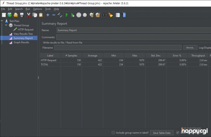
Task: Click the Max column header
Action: pyautogui.click(x=135, y=55)
